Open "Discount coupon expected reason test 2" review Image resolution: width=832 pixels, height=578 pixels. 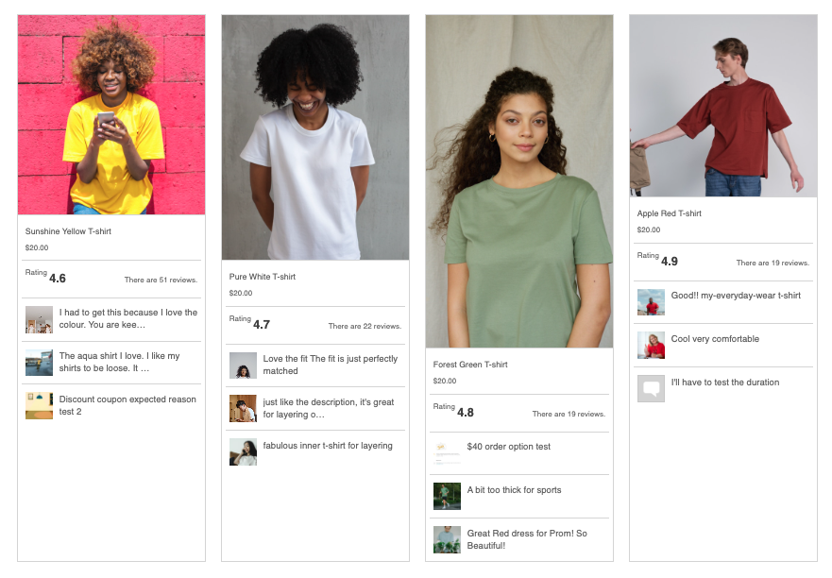(127, 405)
